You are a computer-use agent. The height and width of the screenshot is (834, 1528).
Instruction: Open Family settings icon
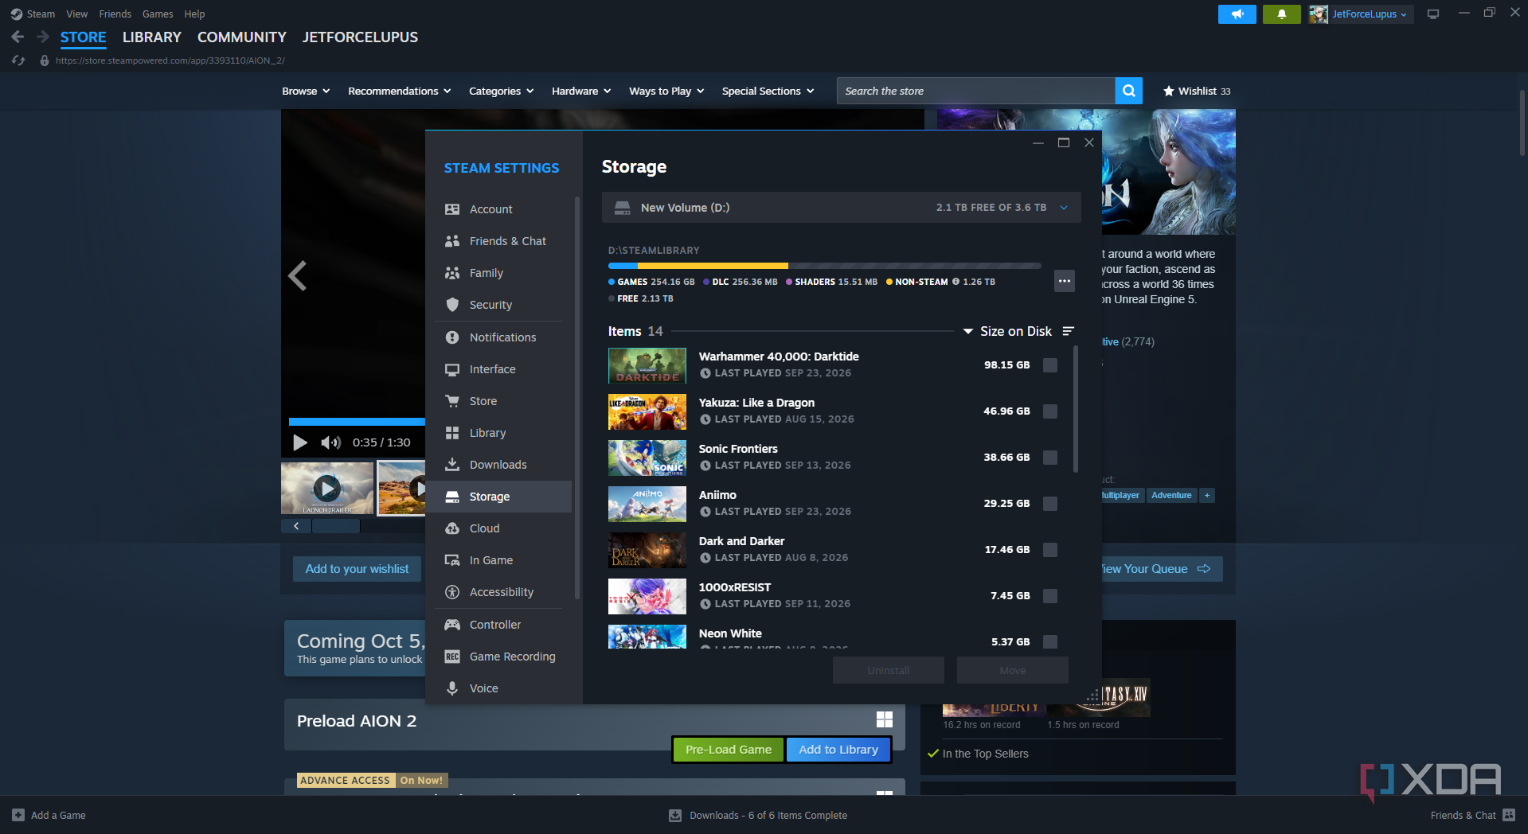coord(452,273)
